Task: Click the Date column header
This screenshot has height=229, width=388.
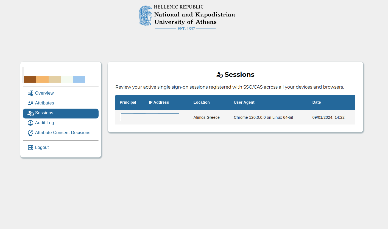Action: click(316, 102)
